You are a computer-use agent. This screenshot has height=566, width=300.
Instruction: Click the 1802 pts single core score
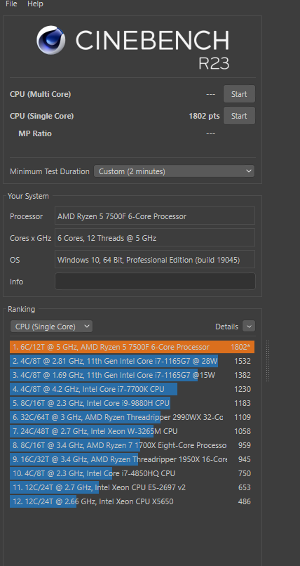(x=204, y=116)
